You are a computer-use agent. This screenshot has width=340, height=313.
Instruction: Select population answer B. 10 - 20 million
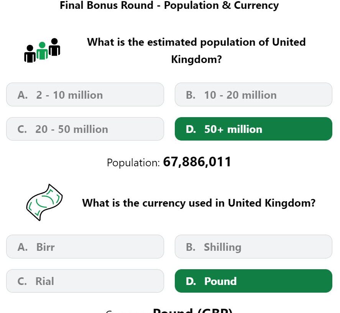point(253,94)
